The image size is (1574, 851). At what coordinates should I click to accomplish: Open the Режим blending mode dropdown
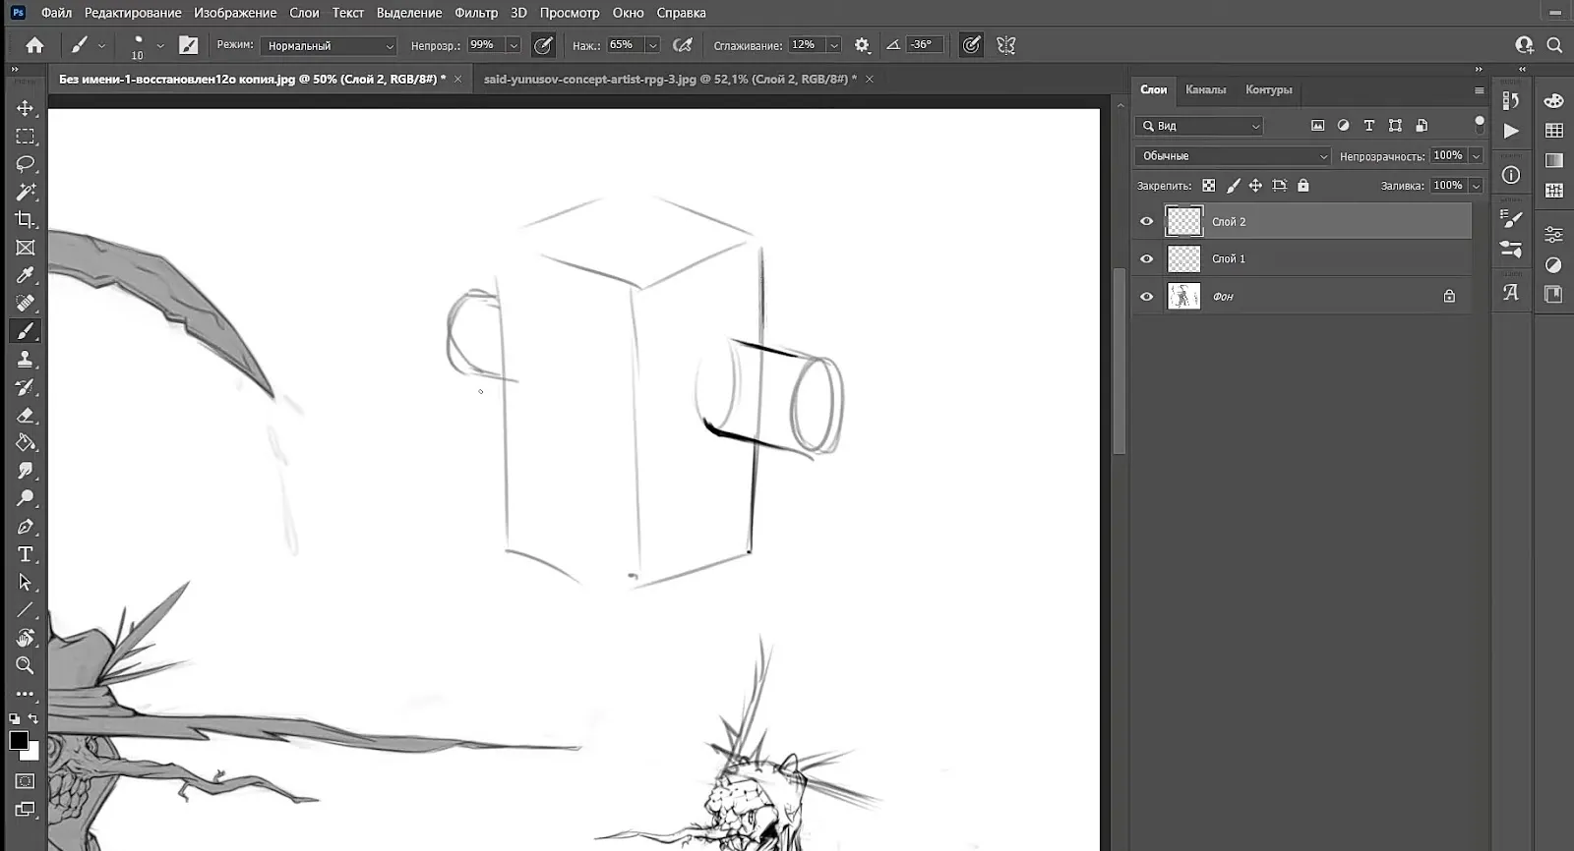tap(330, 45)
